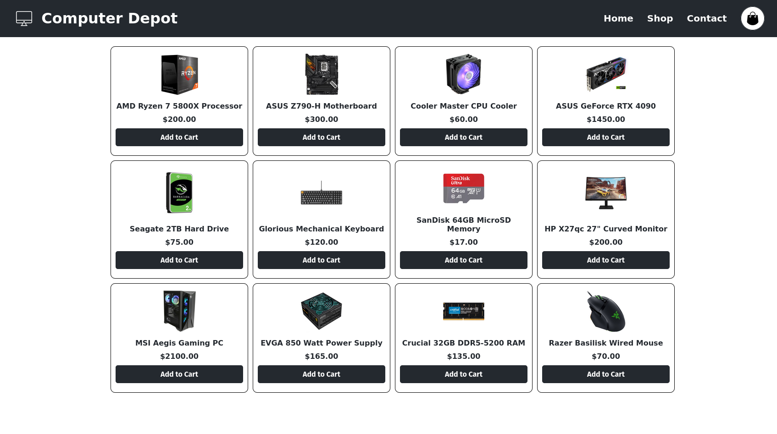Image resolution: width=777 pixels, height=434 pixels.
Task: Add Glorious Mechanical Keyboard to cart
Action: coord(321,260)
